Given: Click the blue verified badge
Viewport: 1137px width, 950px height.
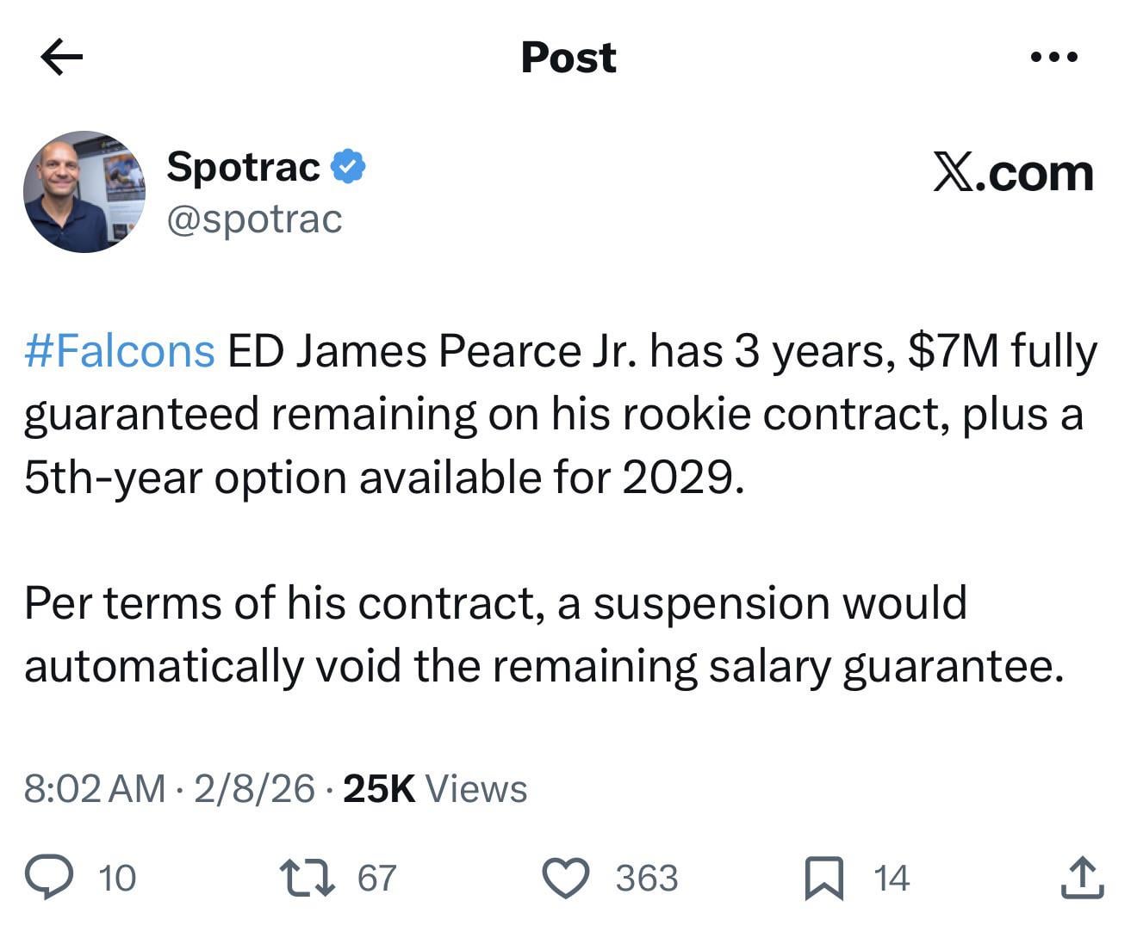Looking at the screenshot, I should pos(349,166).
